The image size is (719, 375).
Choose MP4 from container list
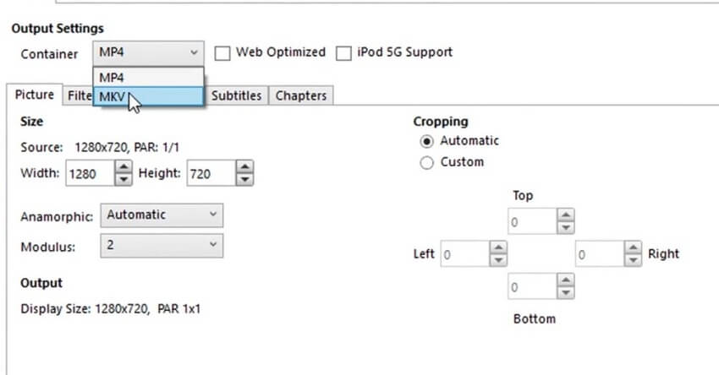(x=148, y=77)
